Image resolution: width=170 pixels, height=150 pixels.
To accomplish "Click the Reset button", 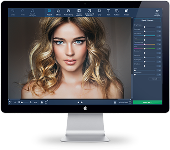I will (x=155, y=79).
